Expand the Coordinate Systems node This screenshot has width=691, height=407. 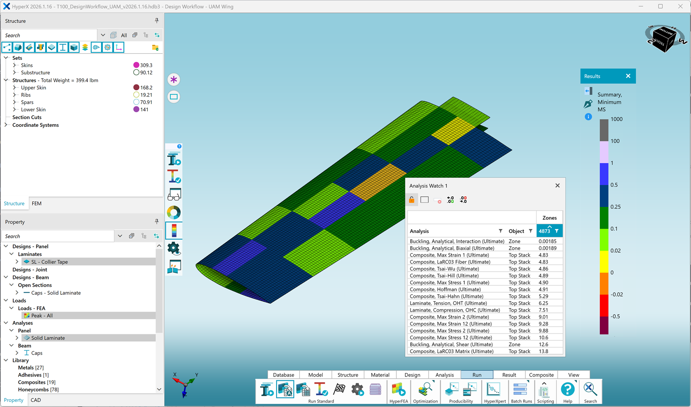[6, 125]
